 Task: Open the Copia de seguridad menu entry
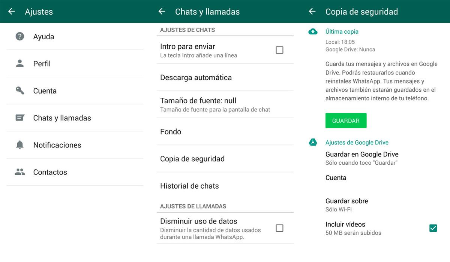[x=192, y=158]
